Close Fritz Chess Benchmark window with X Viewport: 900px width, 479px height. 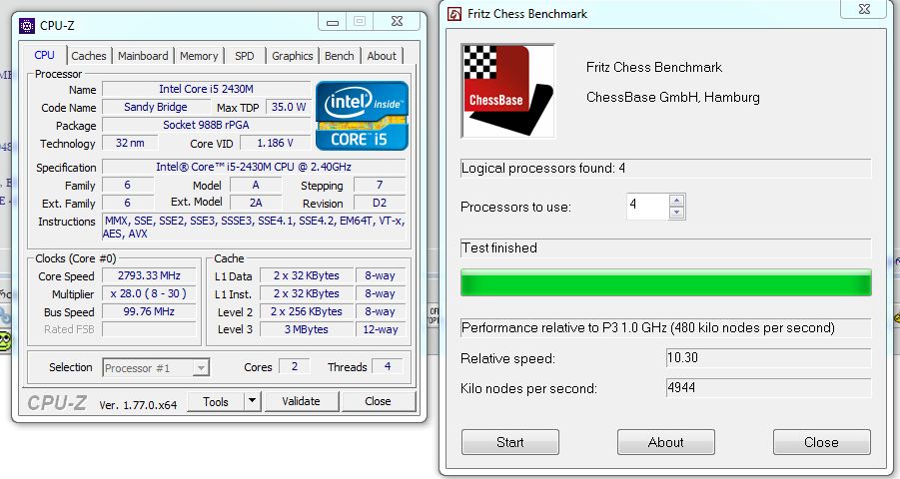tap(864, 9)
